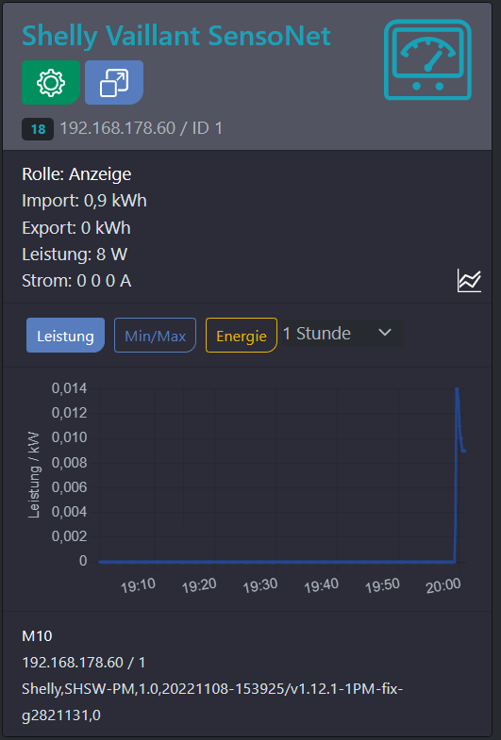Click the Import: 0,9 kWh reading
The width and height of the screenshot is (501, 740).
(84, 201)
